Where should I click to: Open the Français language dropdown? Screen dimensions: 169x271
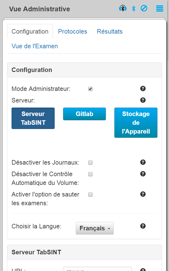[95, 228]
